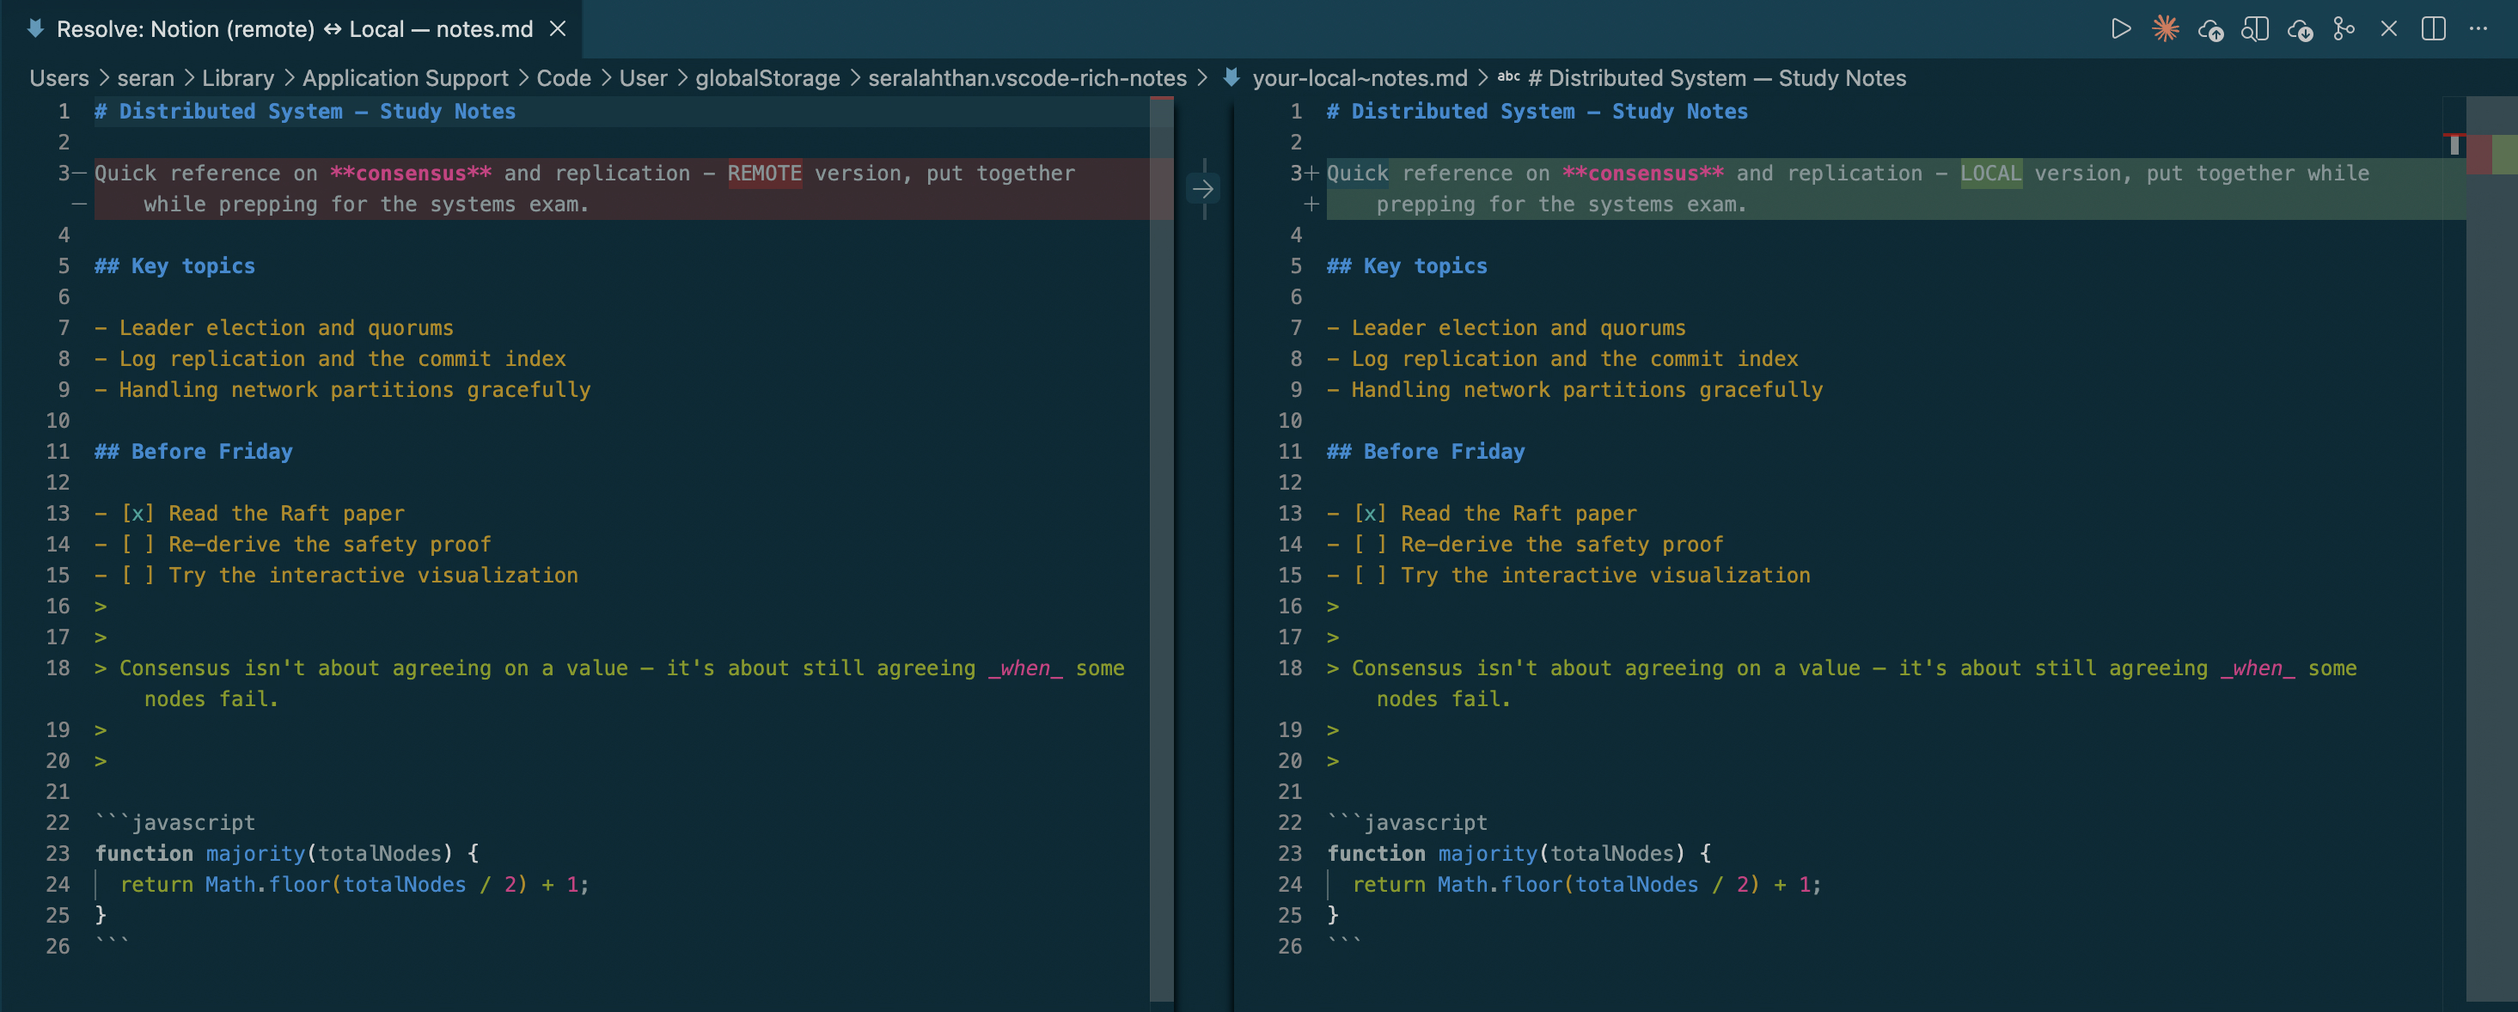Image resolution: width=2518 pixels, height=1012 pixels.
Task: Open the Library breadcrumb segment
Action: tap(237, 78)
